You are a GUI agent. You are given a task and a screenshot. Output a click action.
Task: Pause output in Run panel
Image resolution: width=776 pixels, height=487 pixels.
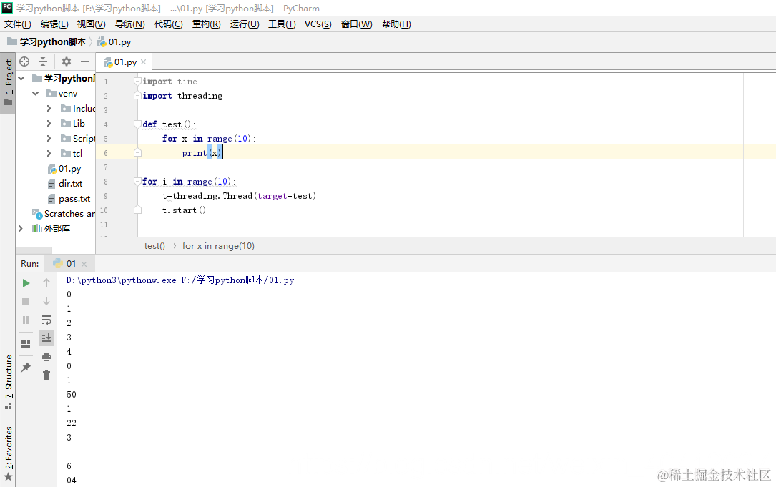coord(26,320)
